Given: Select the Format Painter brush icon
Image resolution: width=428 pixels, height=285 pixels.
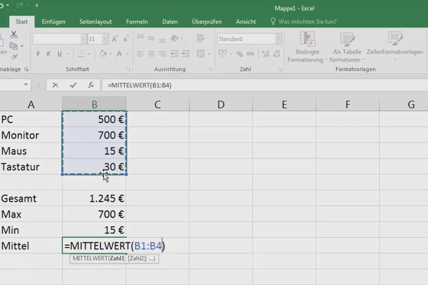Looking at the screenshot, I should point(14,57).
